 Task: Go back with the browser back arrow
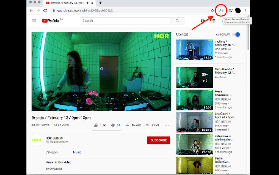click(31, 10)
